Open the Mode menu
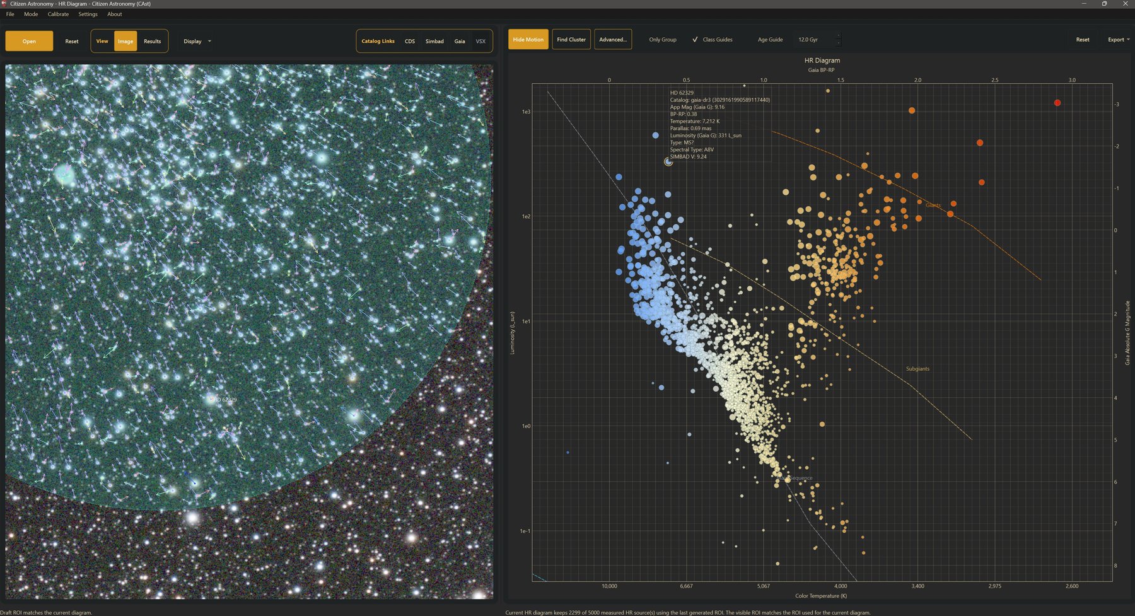The width and height of the screenshot is (1135, 616). (31, 14)
